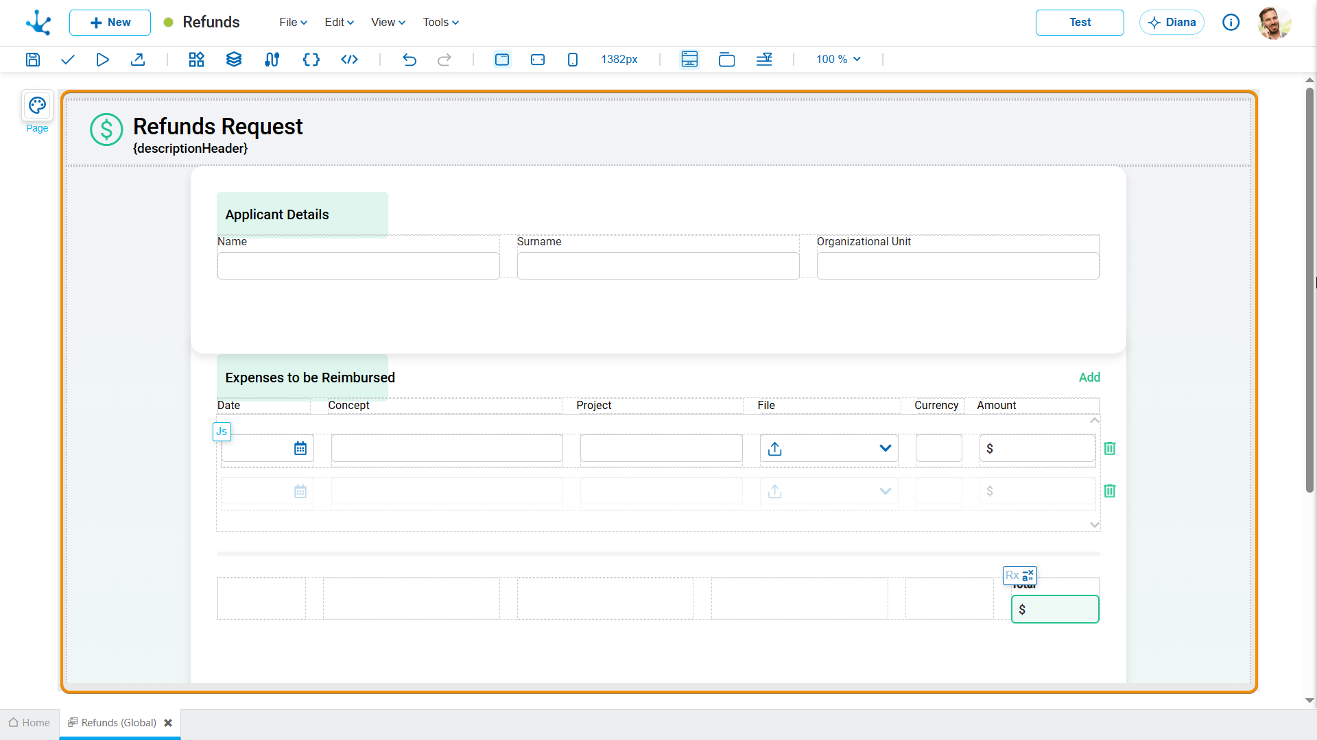Expand the File dropdown in first expense row

coord(885,448)
